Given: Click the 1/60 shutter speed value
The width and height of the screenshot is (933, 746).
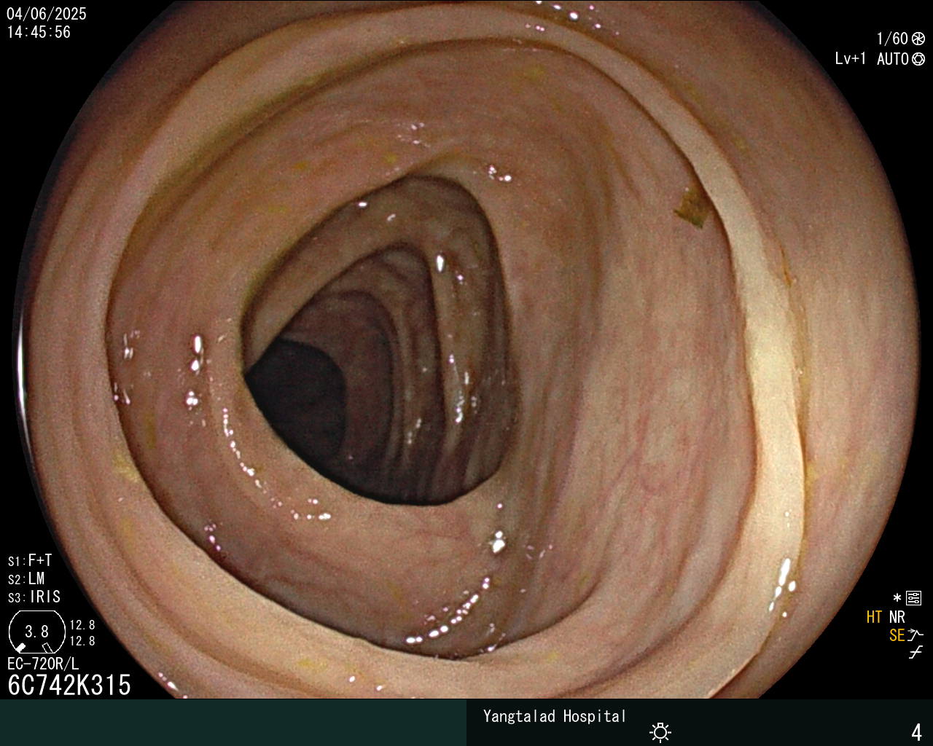Looking at the screenshot, I should [892, 39].
